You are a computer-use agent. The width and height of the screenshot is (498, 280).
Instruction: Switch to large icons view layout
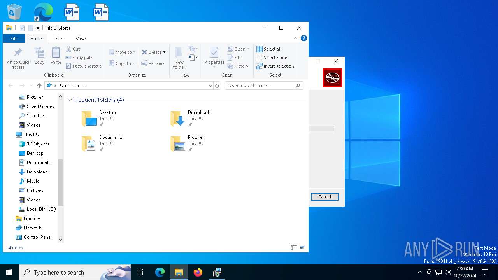pyautogui.click(x=302, y=247)
